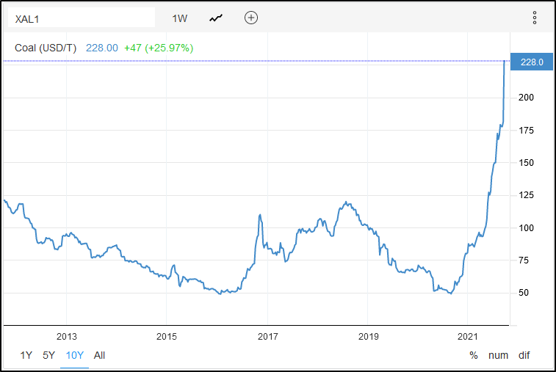Click the 200 y-axis label
Screen dimensions: 556x372
[526, 98]
